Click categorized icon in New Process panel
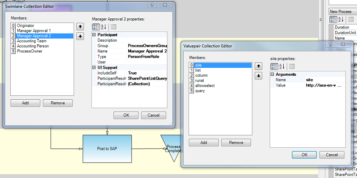Viewport: 357px width, 178px height. point(333,19)
